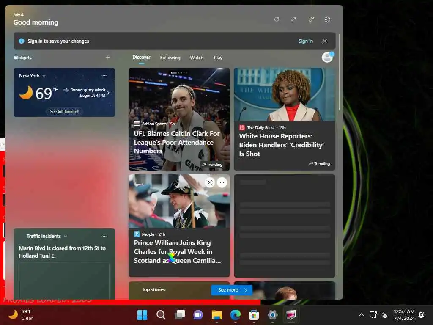Open the profile avatar with notification badge

pos(328,57)
